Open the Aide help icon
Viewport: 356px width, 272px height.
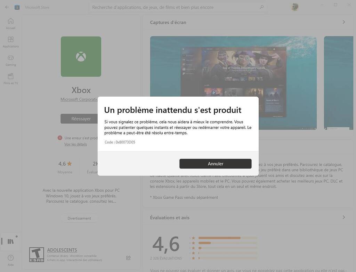(11, 259)
